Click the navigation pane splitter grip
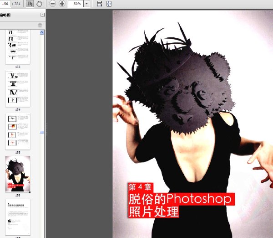The height and width of the screenshot is (238, 273). pyautogui.click(x=46, y=129)
